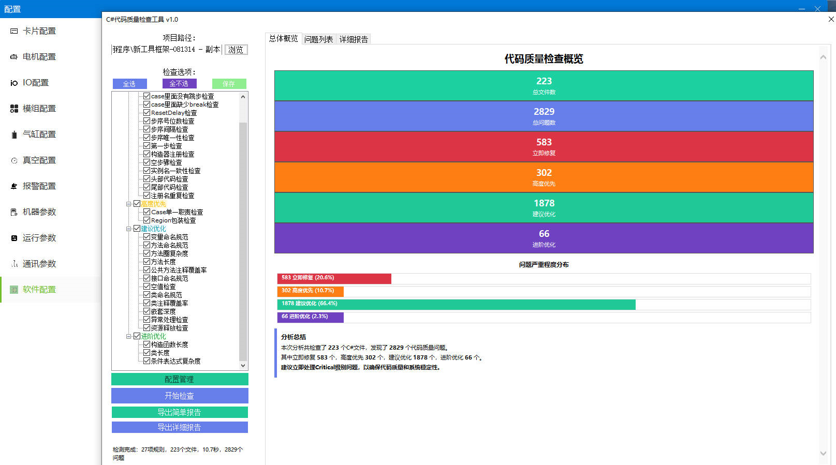Toggle the 构造器注册检查 checkbox
The width and height of the screenshot is (836, 465).
click(146, 154)
